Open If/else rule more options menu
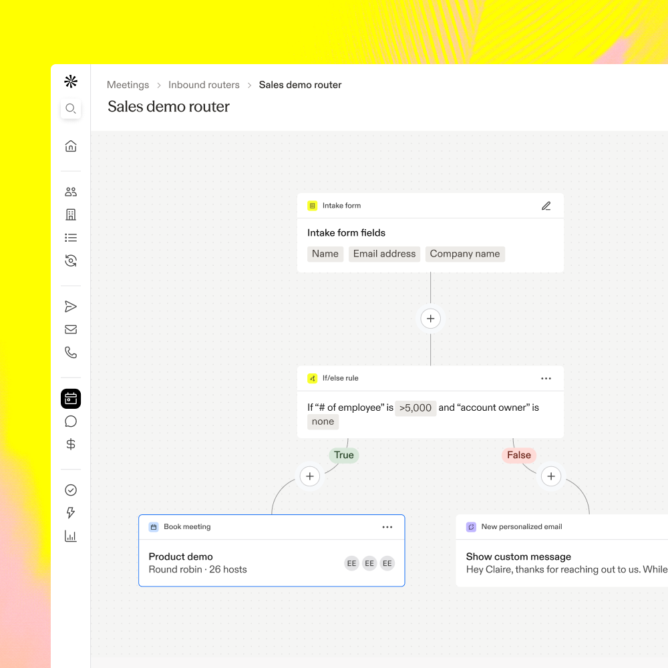The width and height of the screenshot is (668, 668). (x=546, y=379)
